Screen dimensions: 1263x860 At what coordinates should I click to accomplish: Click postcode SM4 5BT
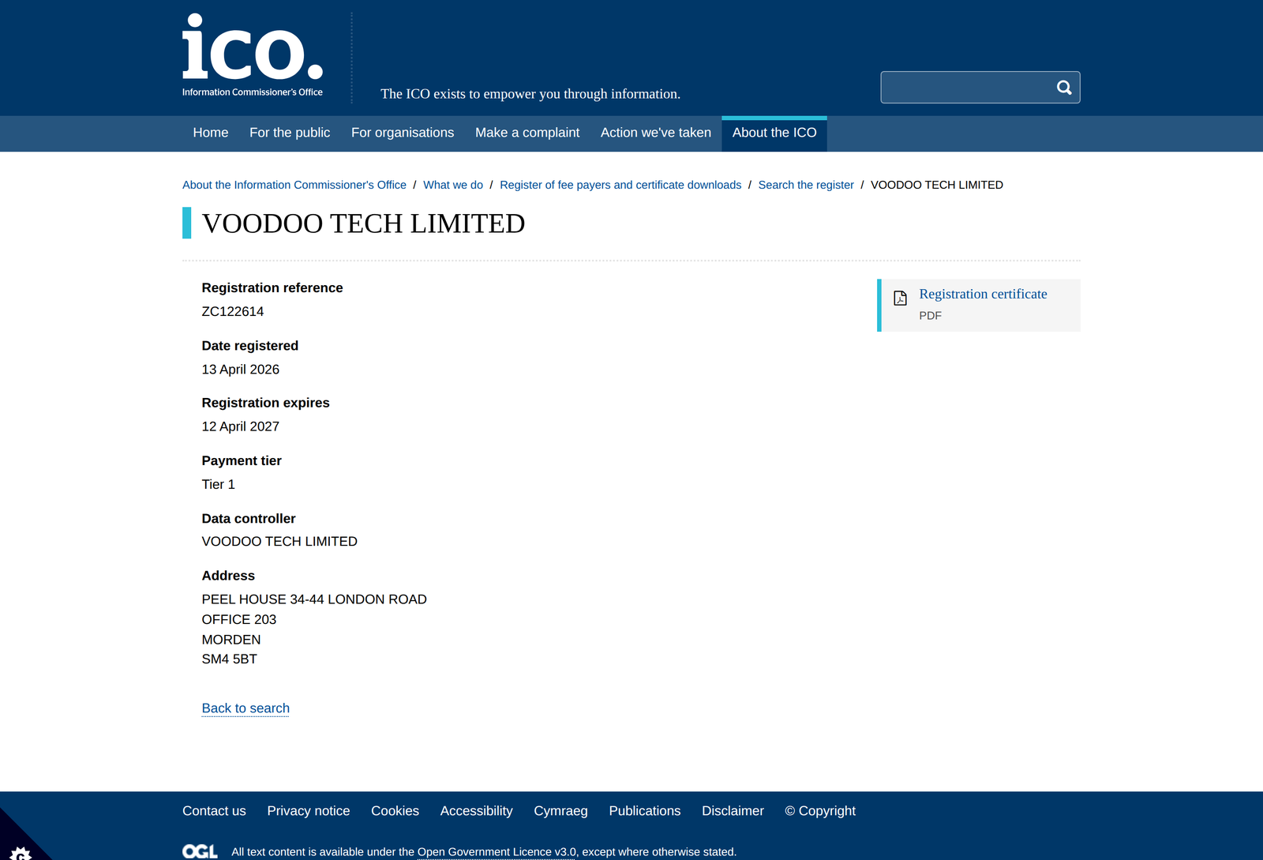[230, 659]
